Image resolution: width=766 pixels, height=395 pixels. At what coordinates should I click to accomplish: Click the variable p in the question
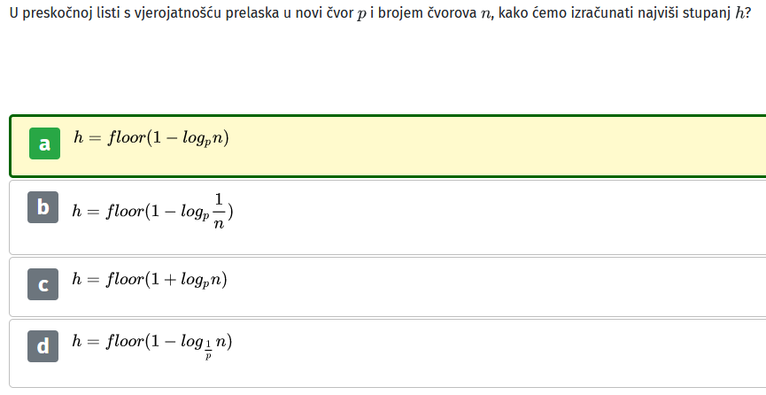(361, 14)
